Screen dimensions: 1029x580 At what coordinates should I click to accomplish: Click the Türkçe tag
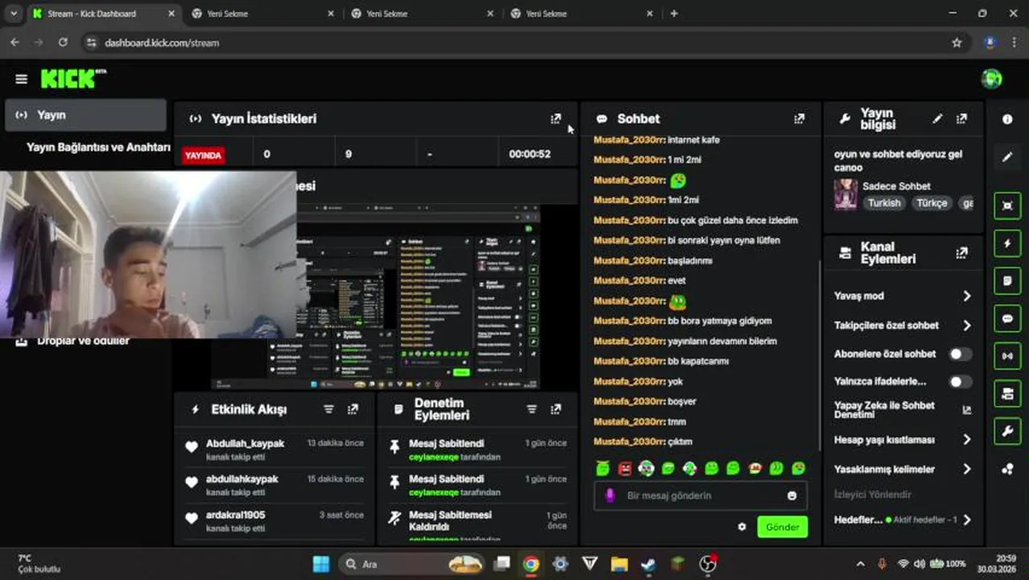(932, 203)
